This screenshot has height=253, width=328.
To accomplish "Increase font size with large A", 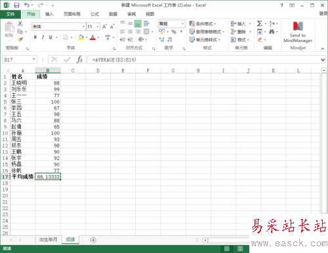I will click(104, 27).
